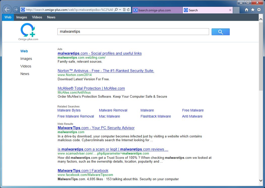
Task: Open a new tab with the blank tab button
Action: point(236,10)
